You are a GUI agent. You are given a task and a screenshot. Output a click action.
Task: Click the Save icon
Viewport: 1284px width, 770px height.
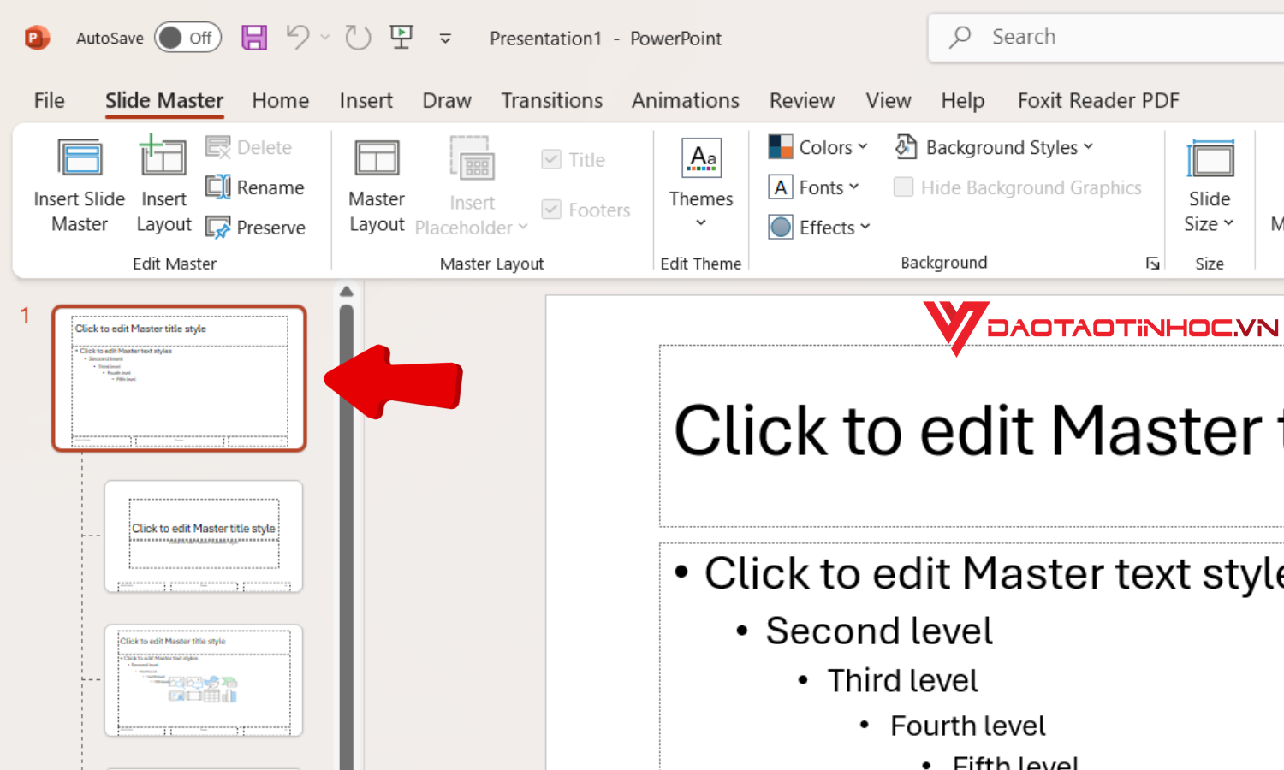tap(253, 38)
